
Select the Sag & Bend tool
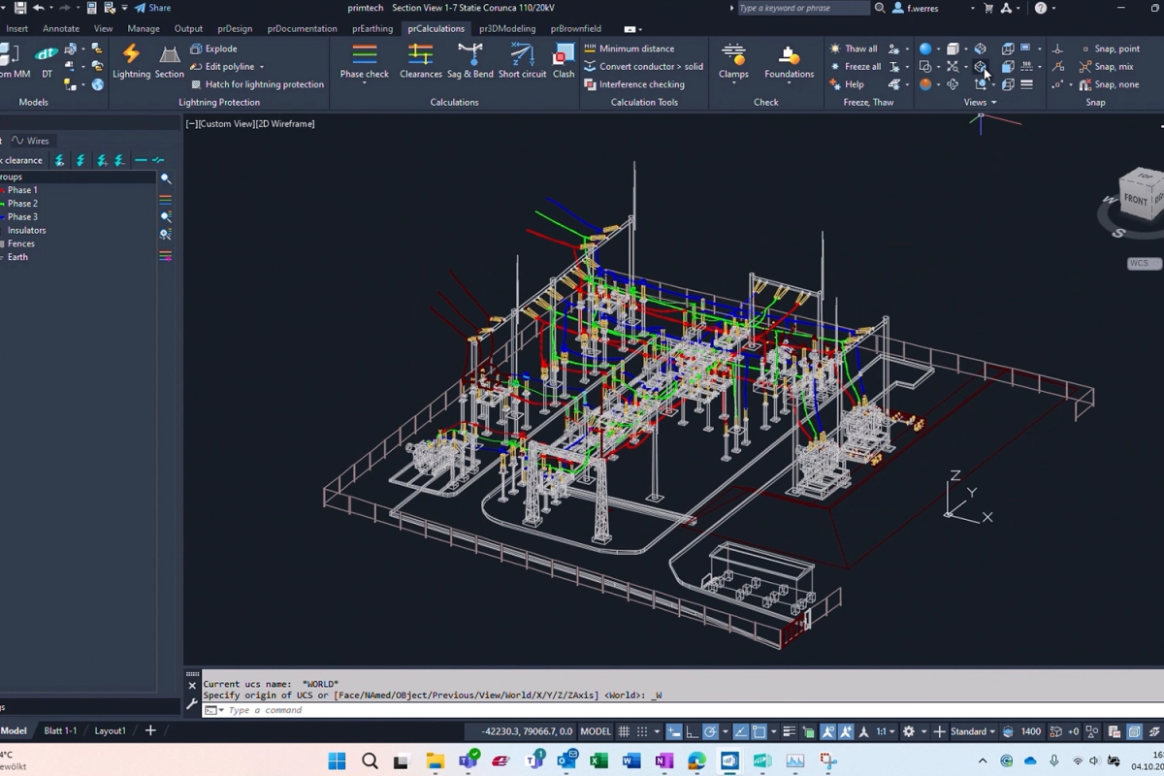point(470,61)
